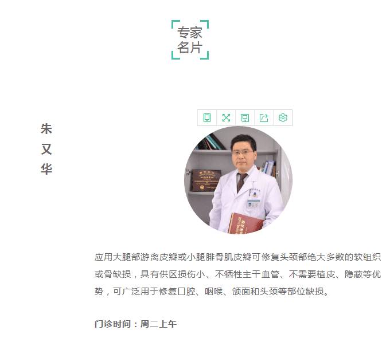Image resolution: width=390 pixels, height=342 pixels.
Task: Click the circular doctor portrait photo
Action: (238, 180)
